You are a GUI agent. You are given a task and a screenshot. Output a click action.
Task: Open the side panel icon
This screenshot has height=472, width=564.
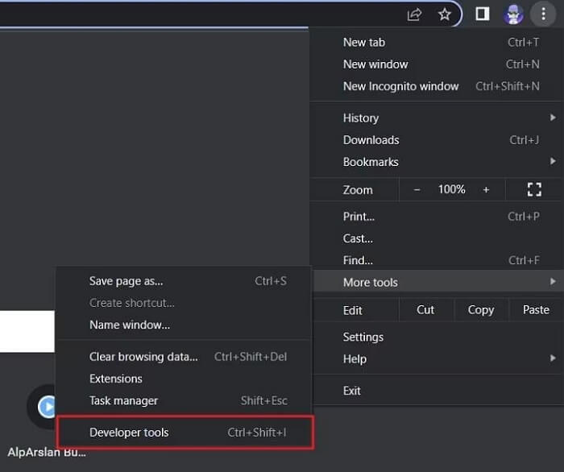point(482,14)
